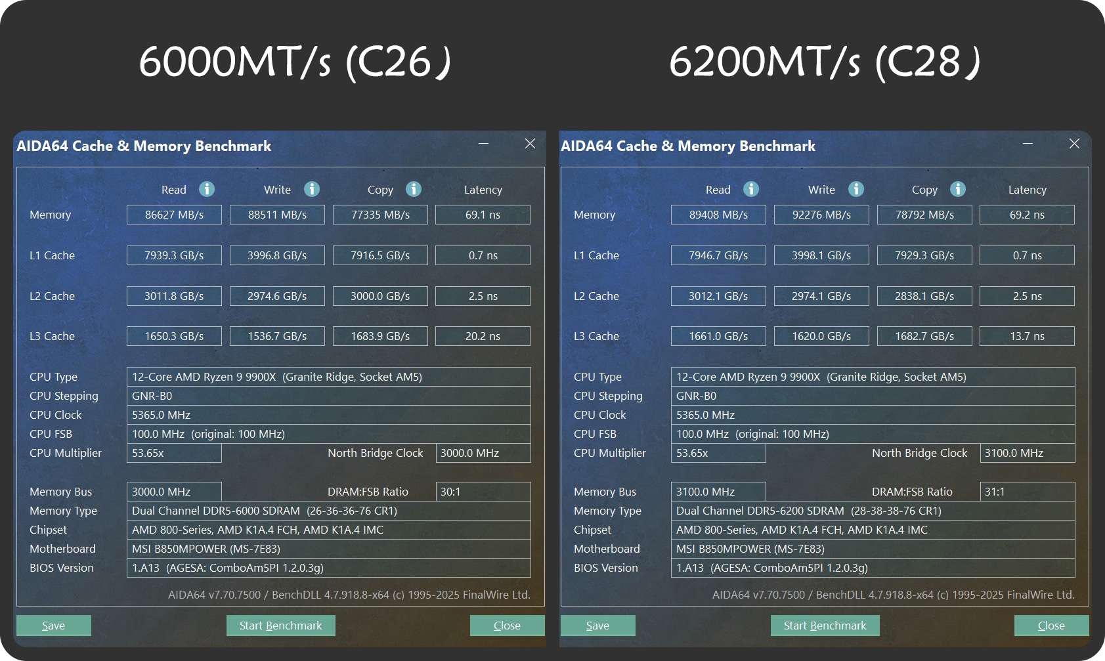Select the 7916.5 GB/s L1 copy value
1105x661 pixels.
[x=380, y=255]
